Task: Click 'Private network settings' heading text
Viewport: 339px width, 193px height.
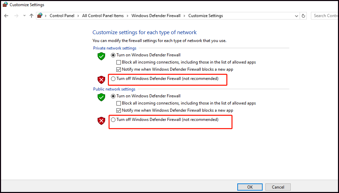Action: pyautogui.click(x=115, y=48)
